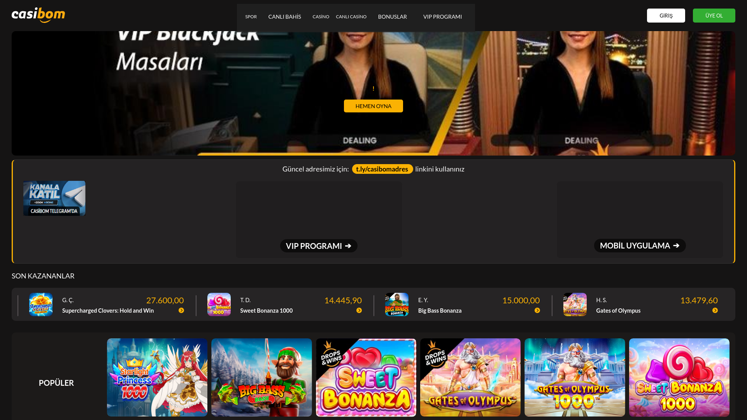Click the MOBİL UYGULAMA arrow button
Viewport: 747px width, 420px height.
point(640,245)
